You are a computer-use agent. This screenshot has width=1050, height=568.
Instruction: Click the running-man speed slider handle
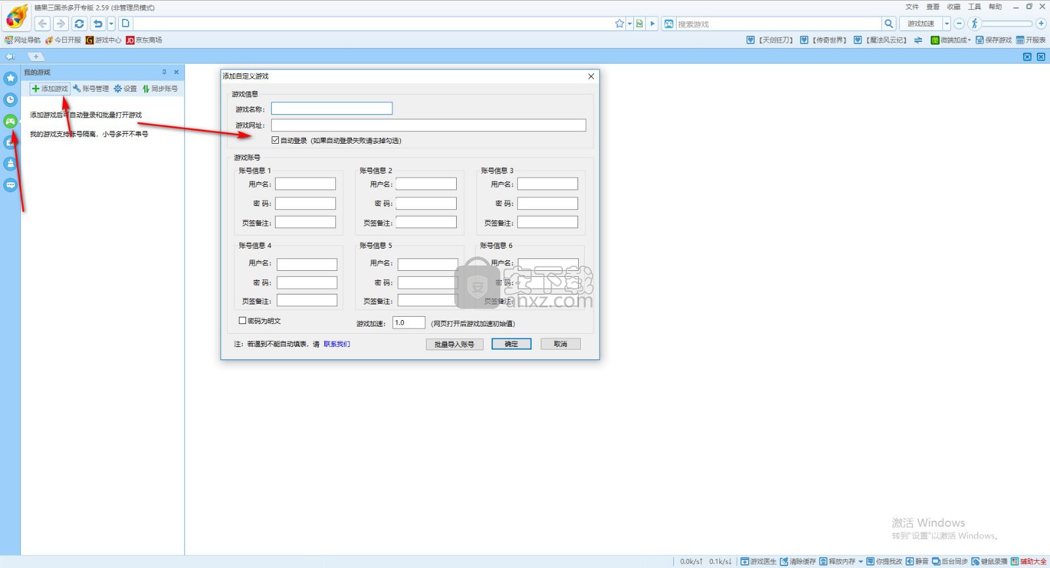[975, 24]
